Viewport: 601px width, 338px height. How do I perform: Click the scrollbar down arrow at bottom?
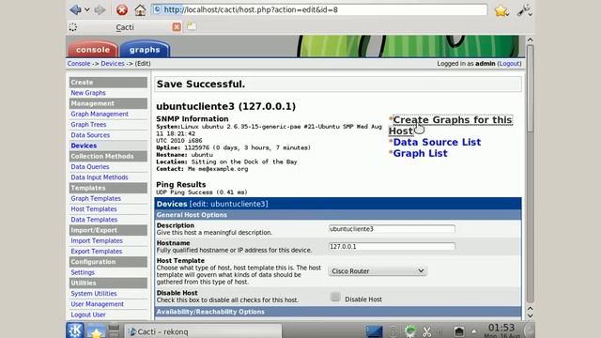point(530,315)
